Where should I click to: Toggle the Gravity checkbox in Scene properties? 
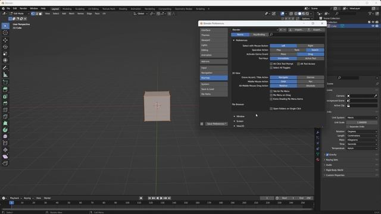(327, 155)
